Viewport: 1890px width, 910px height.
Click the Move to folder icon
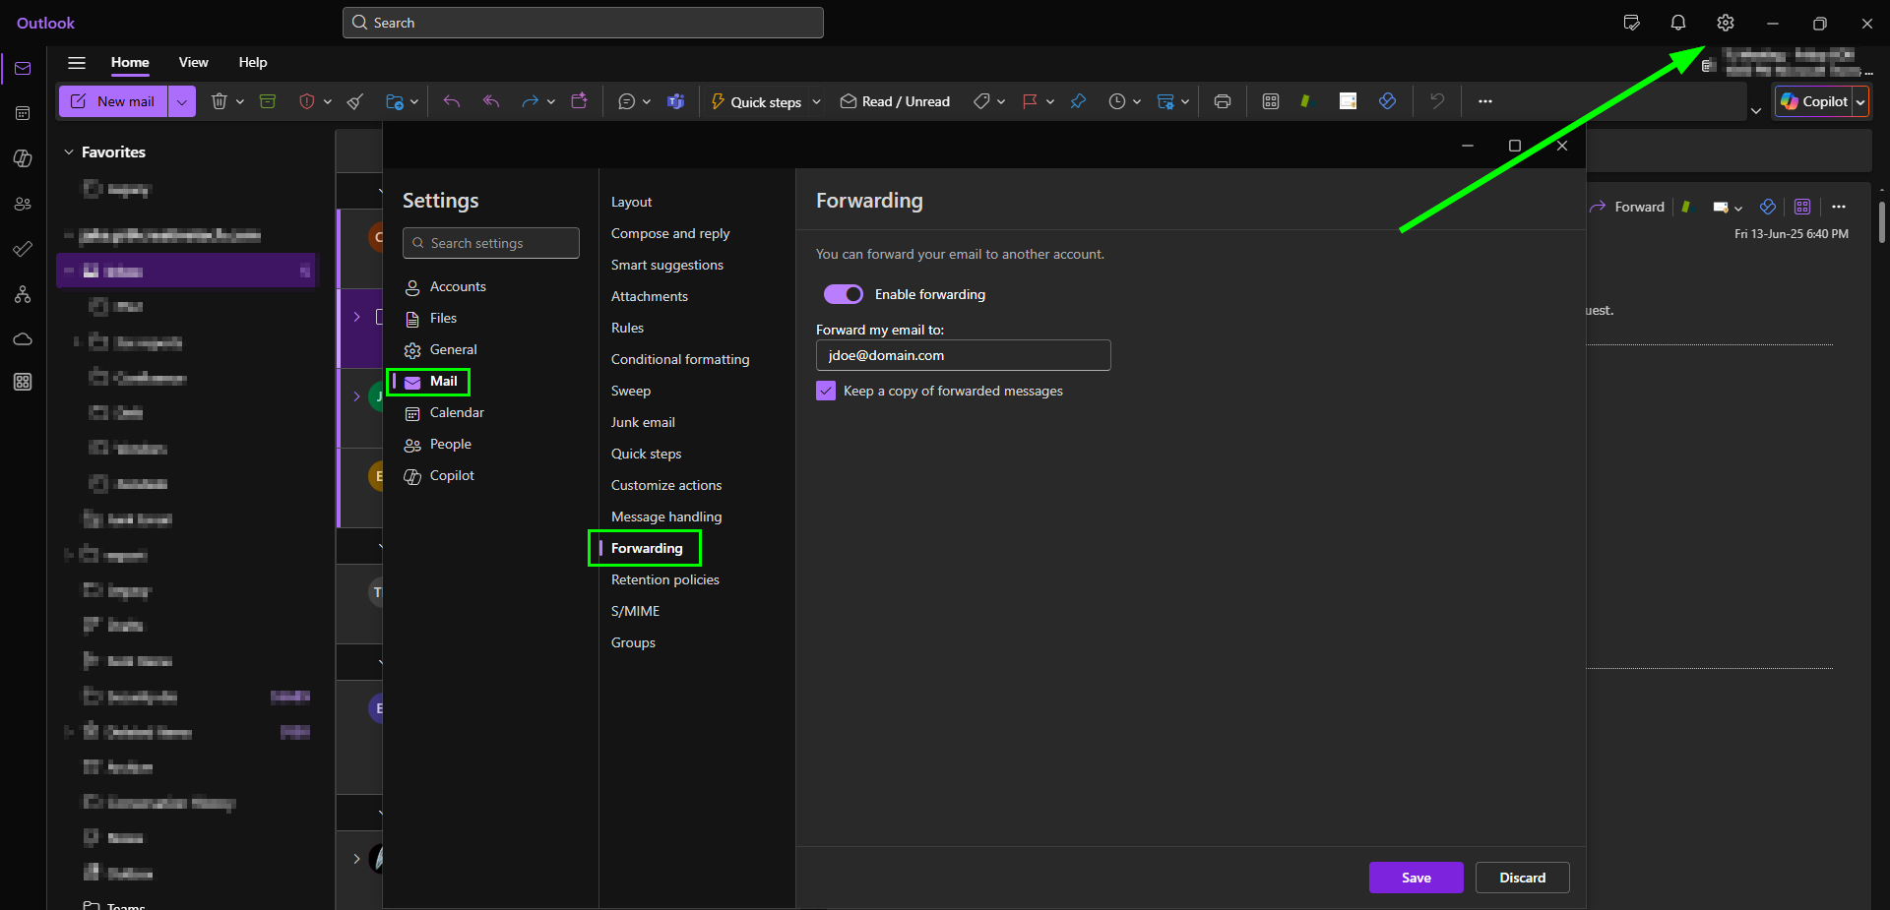click(395, 101)
